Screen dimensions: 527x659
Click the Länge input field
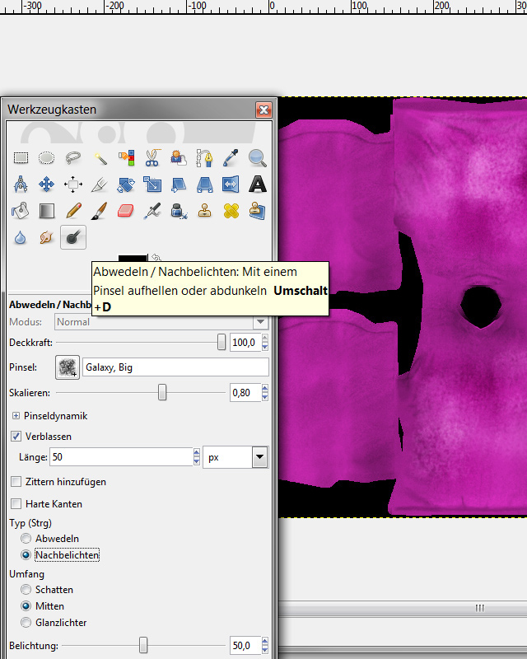pos(121,457)
